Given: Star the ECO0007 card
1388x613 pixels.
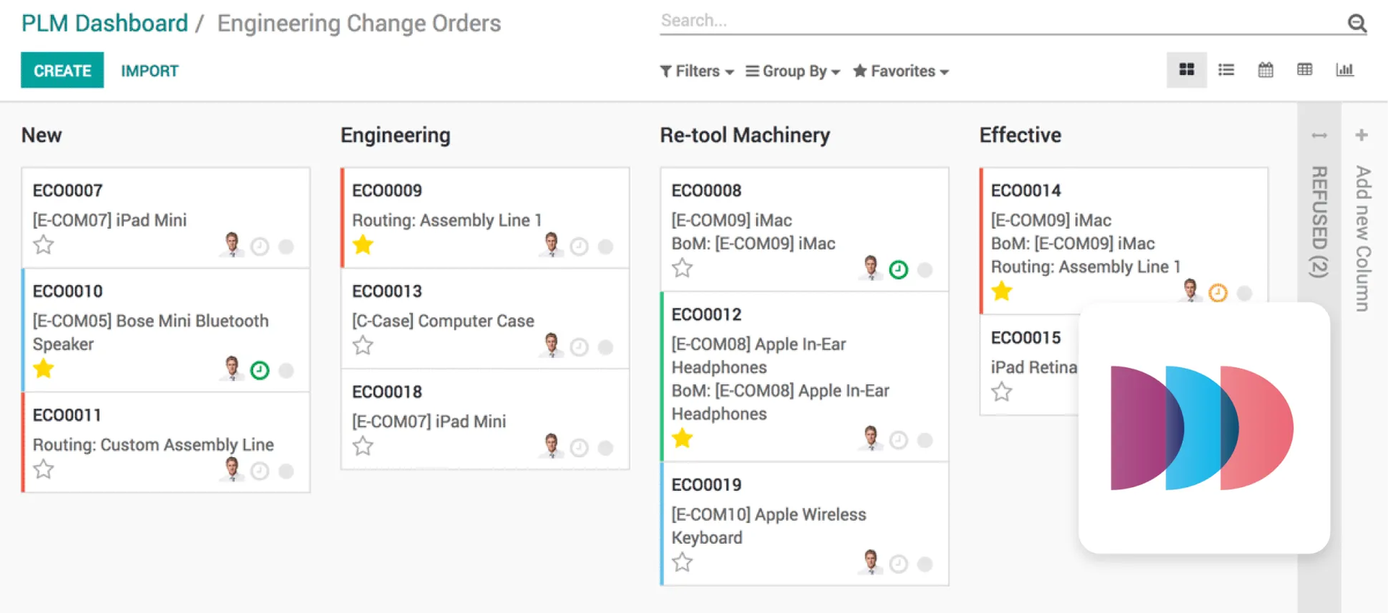Looking at the screenshot, I should (43, 245).
